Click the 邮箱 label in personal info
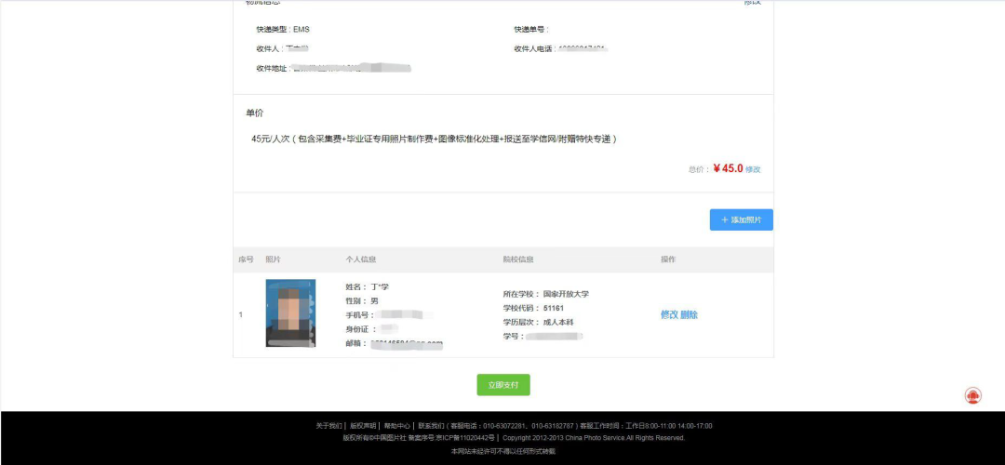 click(355, 343)
